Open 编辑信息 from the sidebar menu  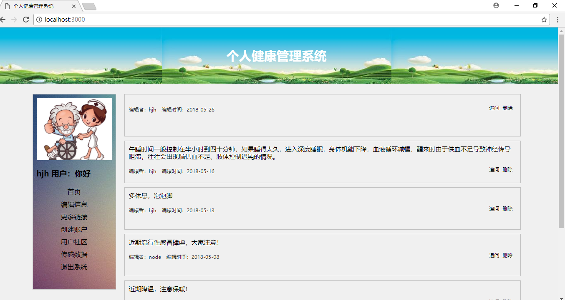click(x=74, y=204)
